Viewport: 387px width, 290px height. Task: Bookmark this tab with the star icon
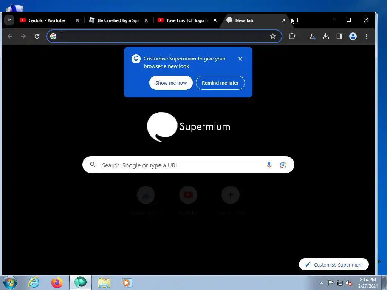pos(273,36)
